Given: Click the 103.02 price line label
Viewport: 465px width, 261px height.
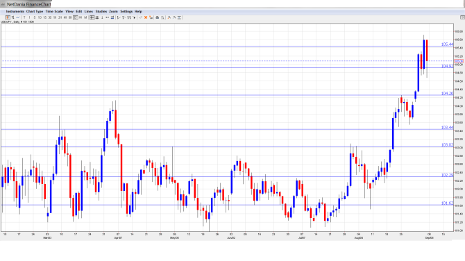Looking at the screenshot, I should click(x=447, y=145).
